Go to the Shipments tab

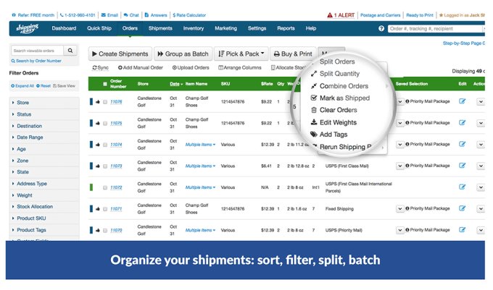[160, 28]
